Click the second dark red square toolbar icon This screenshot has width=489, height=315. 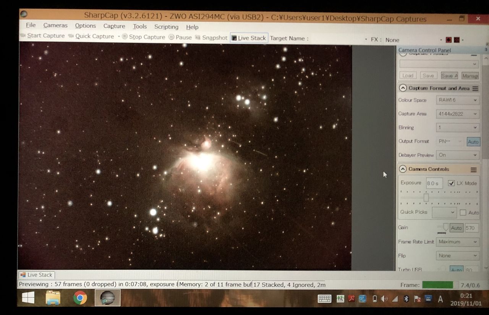(x=456, y=40)
